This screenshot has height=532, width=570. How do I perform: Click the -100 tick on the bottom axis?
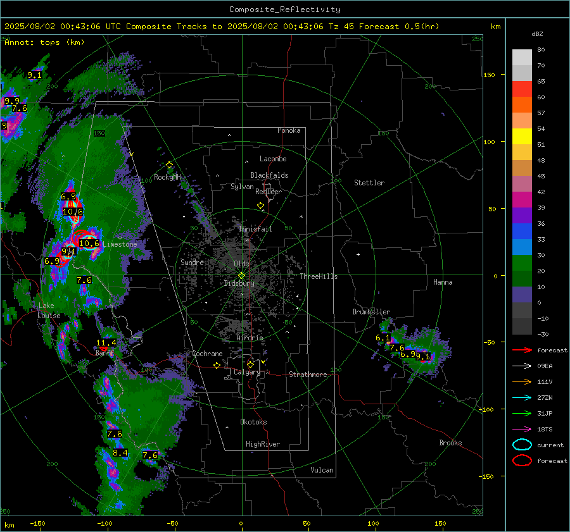click(x=104, y=524)
